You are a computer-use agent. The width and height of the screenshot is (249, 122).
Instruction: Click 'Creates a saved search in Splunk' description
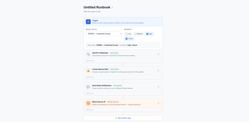tap(118, 72)
